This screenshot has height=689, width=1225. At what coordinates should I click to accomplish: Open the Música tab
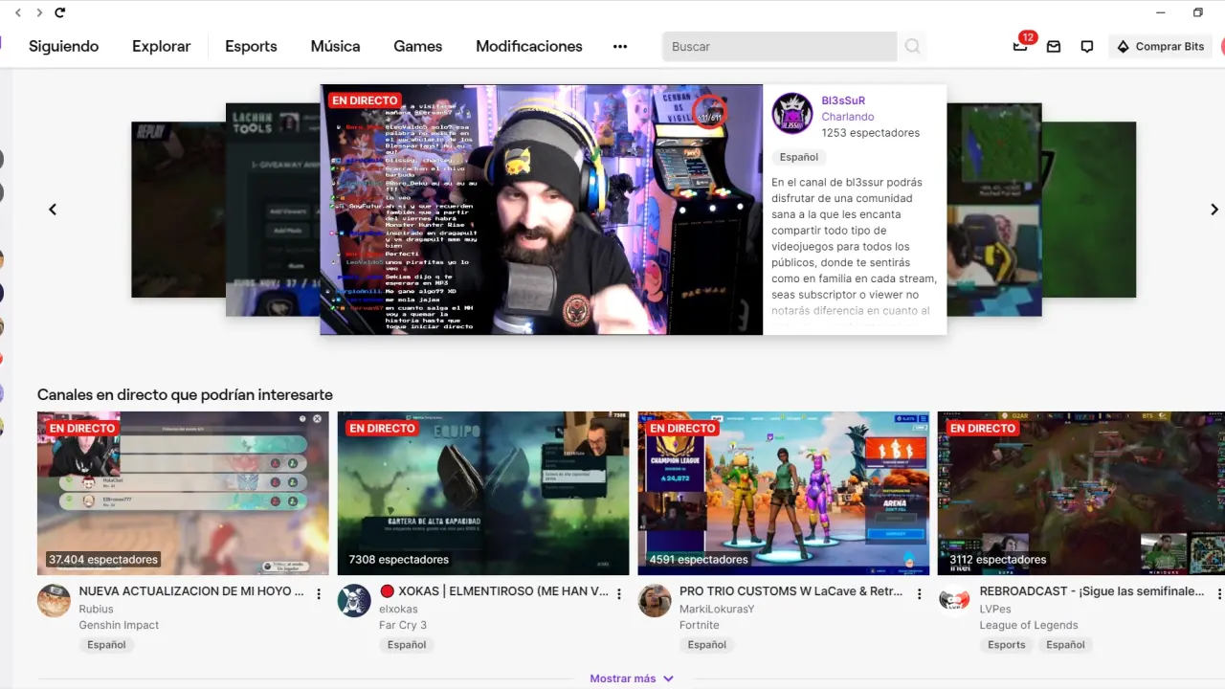pos(335,46)
